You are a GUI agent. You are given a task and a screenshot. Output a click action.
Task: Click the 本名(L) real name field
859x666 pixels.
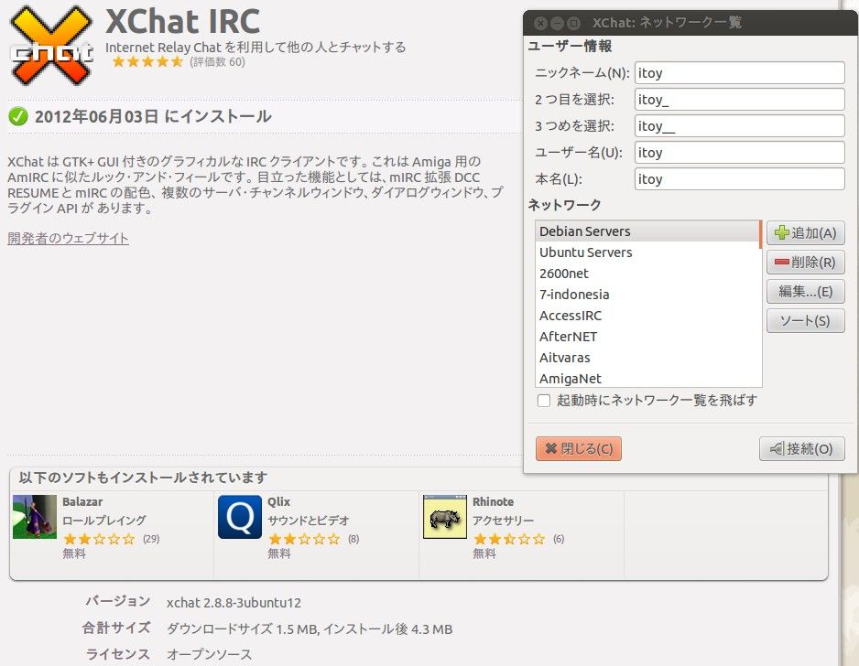pos(740,179)
